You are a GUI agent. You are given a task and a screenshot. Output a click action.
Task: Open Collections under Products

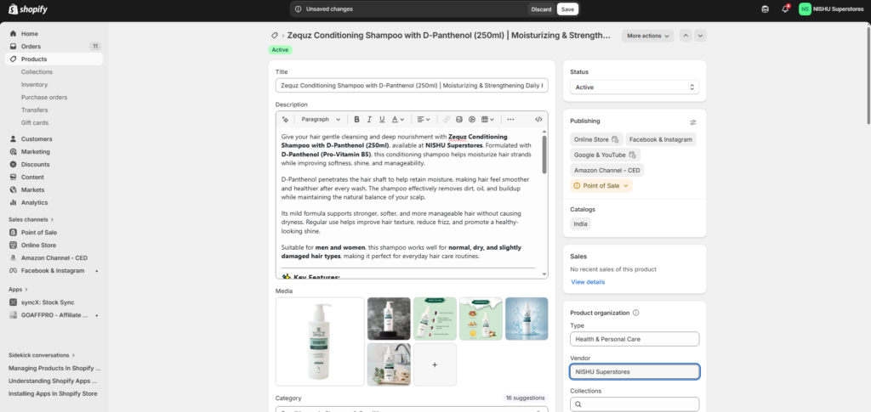click(x=37, y=72)
